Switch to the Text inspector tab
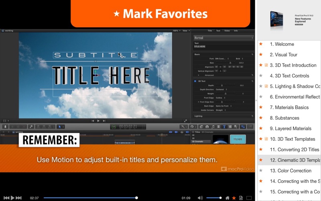Viewport: 321px width, 201px height. click(218, 31)
